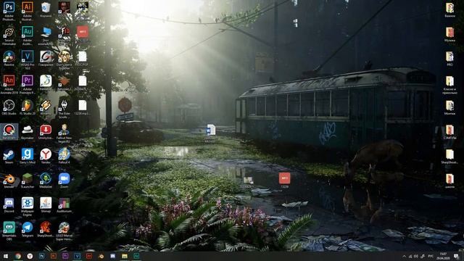This screenshot has width=464, height=261.
Task: Open Adobe Animate from the taskbar
Action: pyautogui.click(x=89, y=256)
